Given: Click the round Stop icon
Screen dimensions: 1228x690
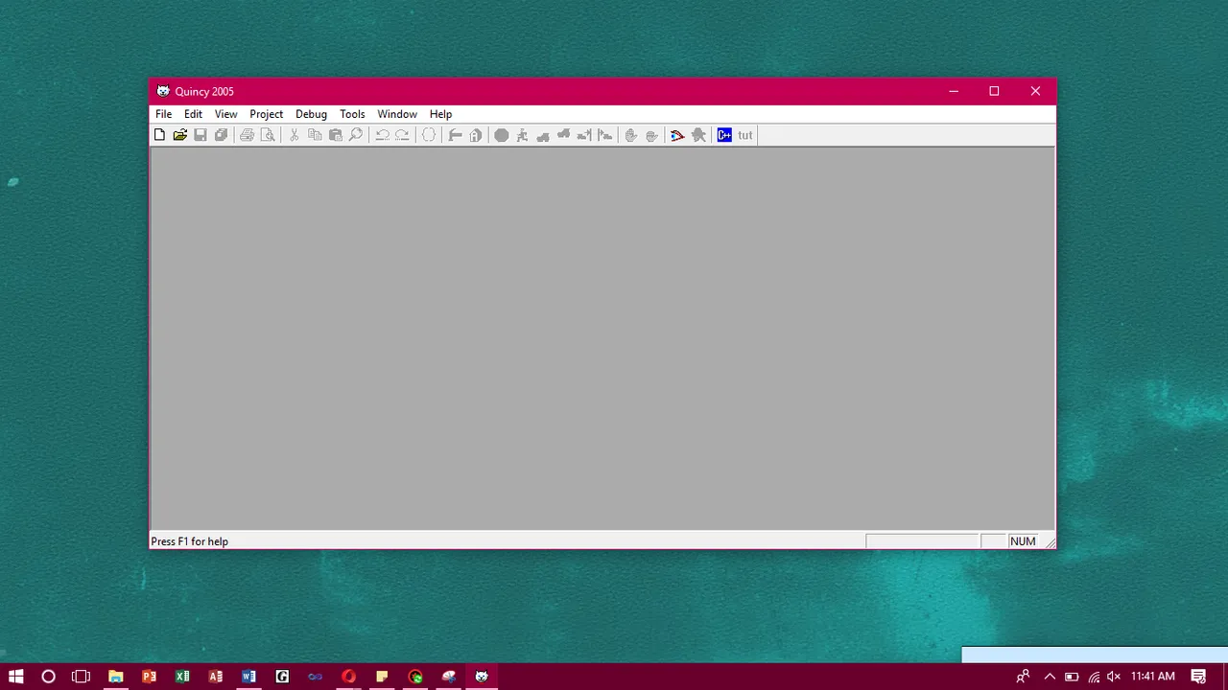Looking at the screenshot, I should 502,135.
